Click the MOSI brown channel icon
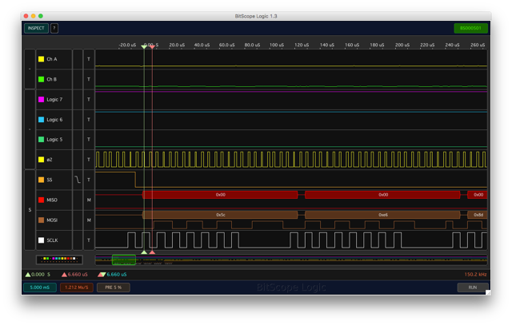 pos(42,220)
